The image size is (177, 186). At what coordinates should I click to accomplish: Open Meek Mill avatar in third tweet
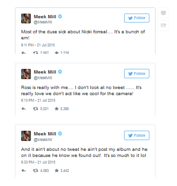[26, 136]
